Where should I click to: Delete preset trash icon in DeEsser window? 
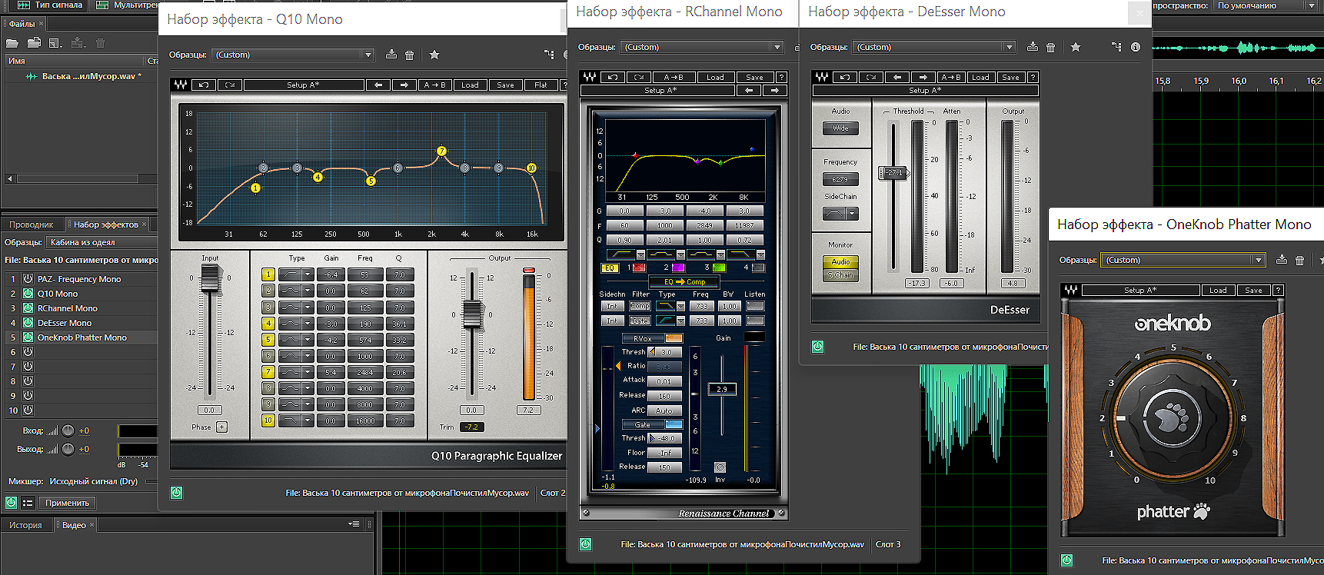[1051, 47]
